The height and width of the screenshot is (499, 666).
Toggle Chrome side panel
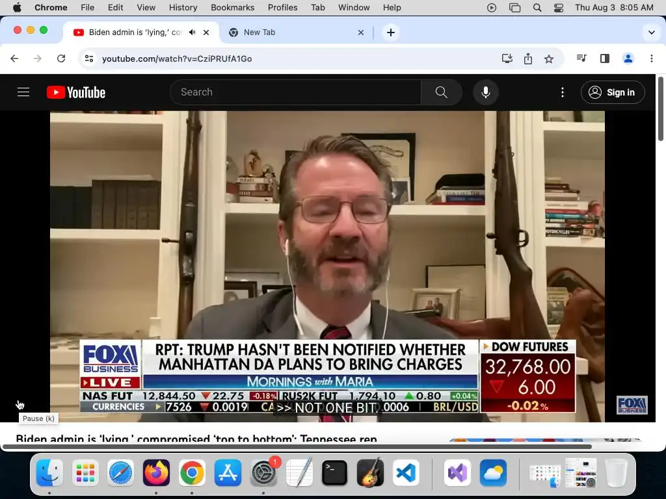pos(605,58)
